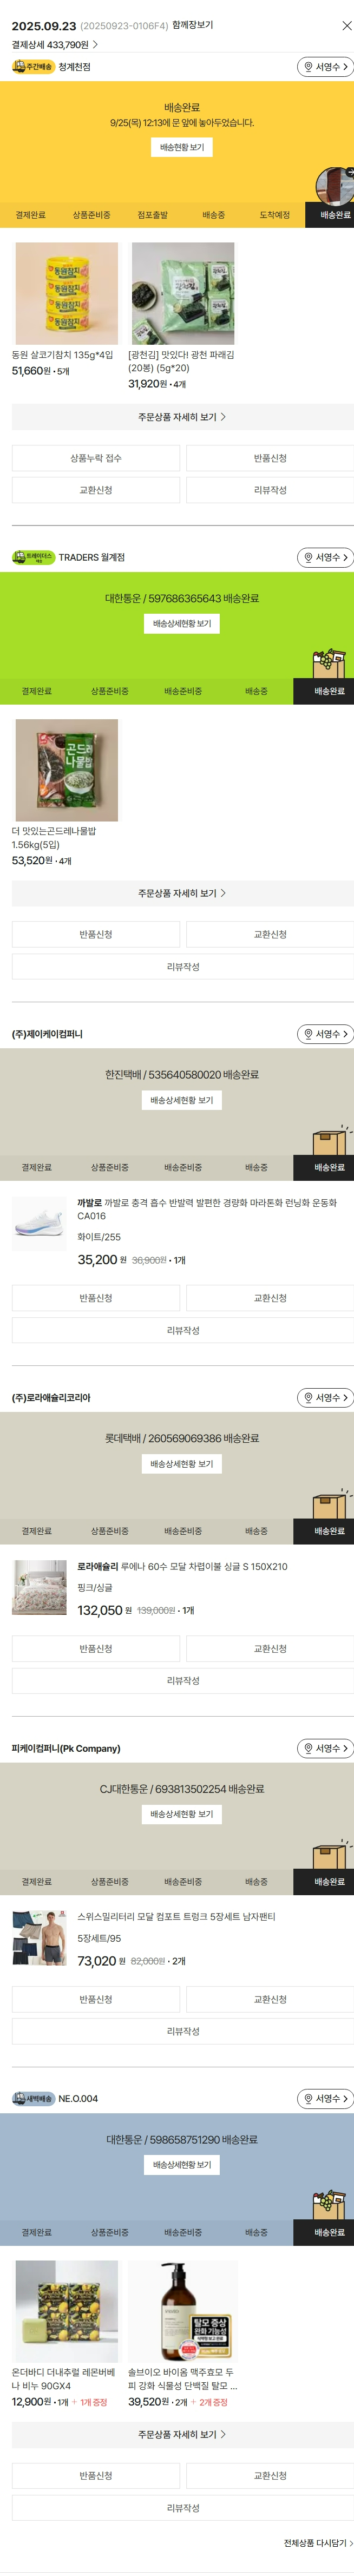
Task: Click the 주간배송 badge beside 청계천점
Action: (x=33, y=67)
